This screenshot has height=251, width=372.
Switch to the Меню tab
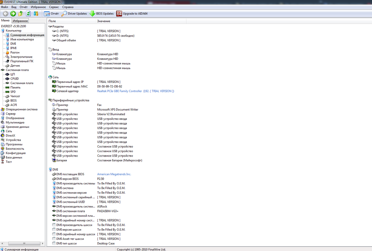pos(6,20)
